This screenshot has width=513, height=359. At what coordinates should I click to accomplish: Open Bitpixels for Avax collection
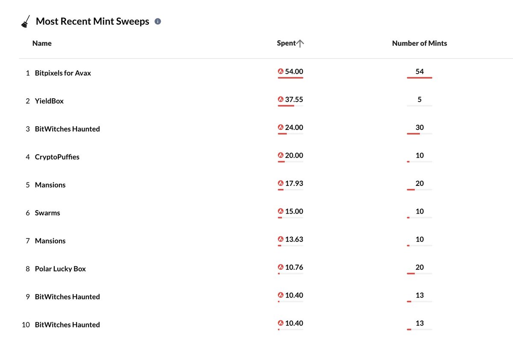tap(63, 73)
